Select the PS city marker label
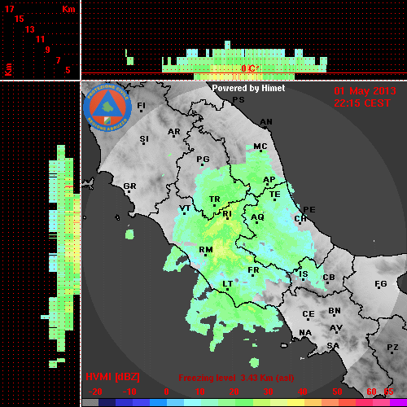 239,100
